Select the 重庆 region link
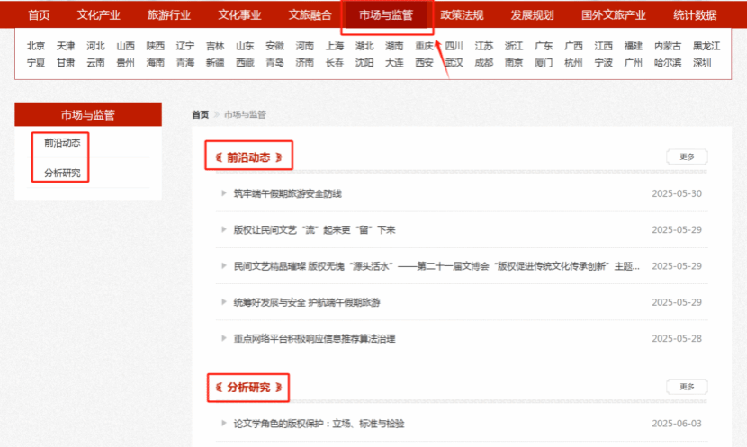The height and width of the screenshot is (447, 747). pyautogui.click(x=424, y=46)
